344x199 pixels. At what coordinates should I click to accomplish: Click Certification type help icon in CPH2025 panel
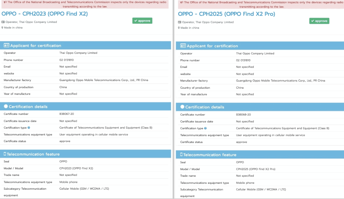pos(205,128)
